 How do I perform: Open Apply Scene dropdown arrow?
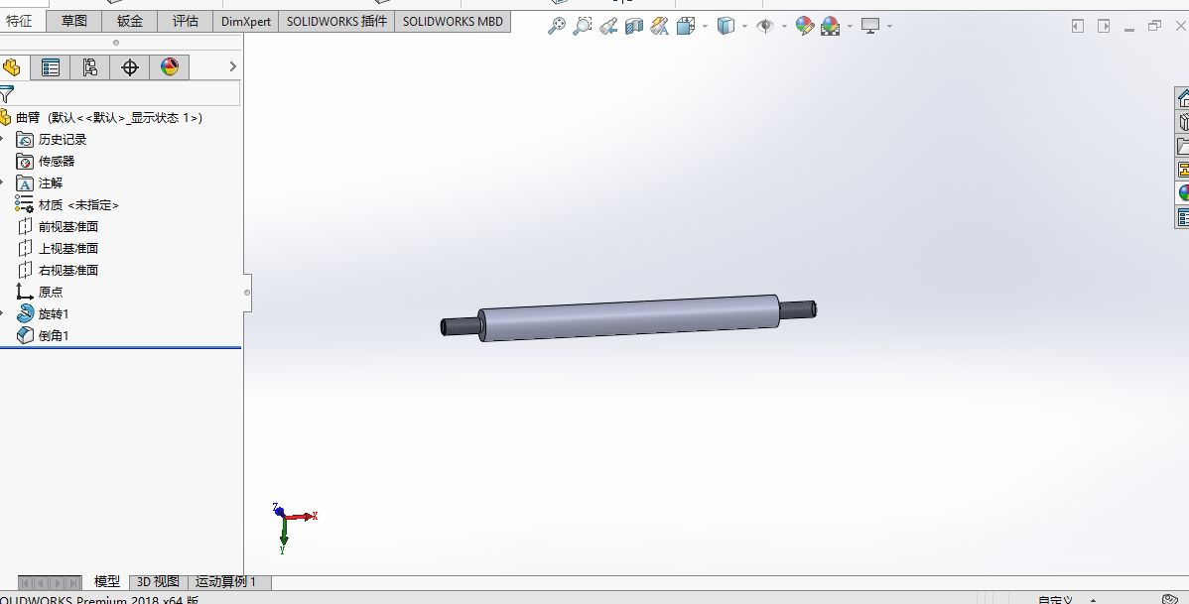click(850, 27)
